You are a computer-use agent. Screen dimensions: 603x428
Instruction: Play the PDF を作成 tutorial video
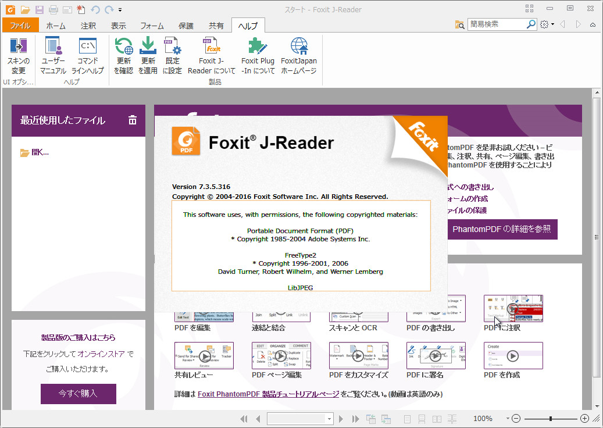[513, 356]
